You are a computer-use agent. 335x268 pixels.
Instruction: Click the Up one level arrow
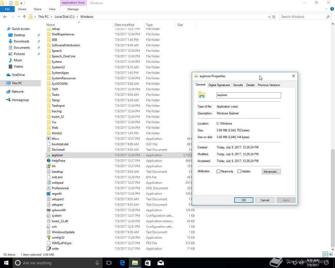[x=24, y=17]
